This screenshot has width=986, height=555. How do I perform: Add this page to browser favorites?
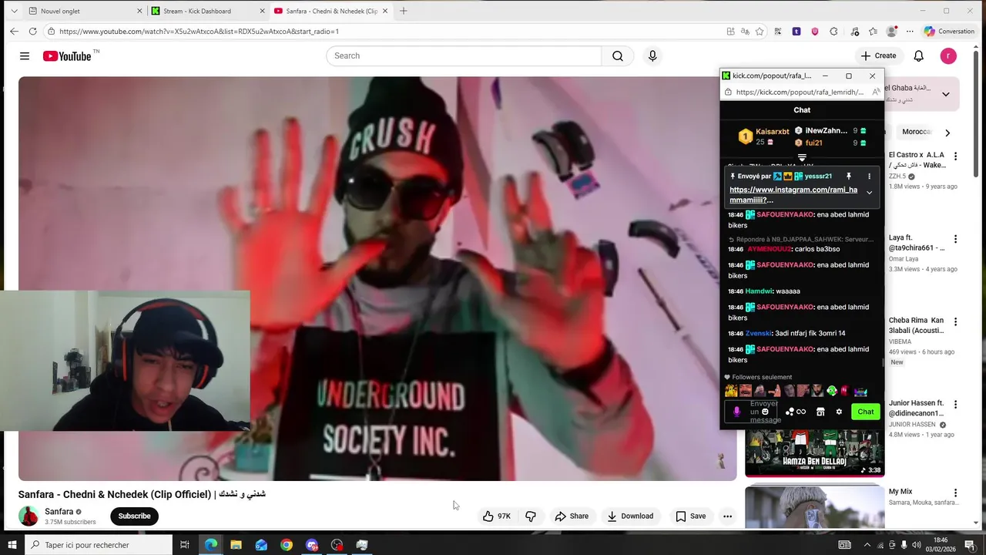760,32
